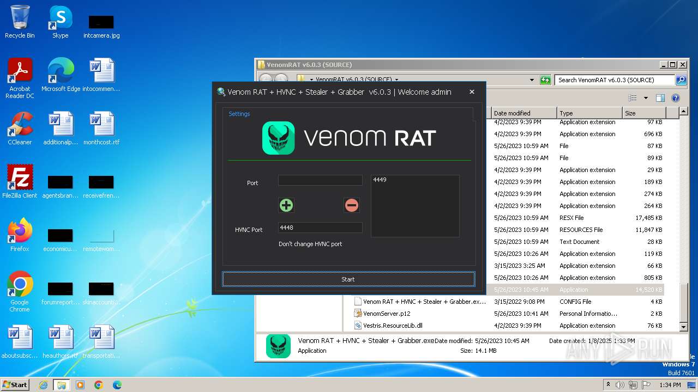Open Edge from the taskbar
Viewport: 698px width, 392px height.
[117, 385]
